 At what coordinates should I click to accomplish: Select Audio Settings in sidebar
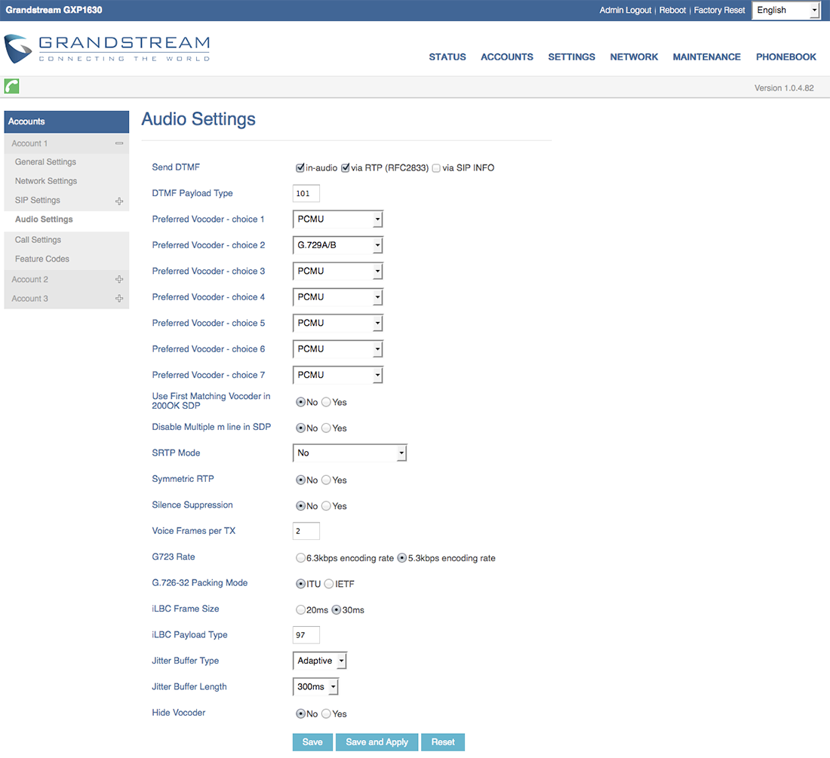(x=44, y=219)
